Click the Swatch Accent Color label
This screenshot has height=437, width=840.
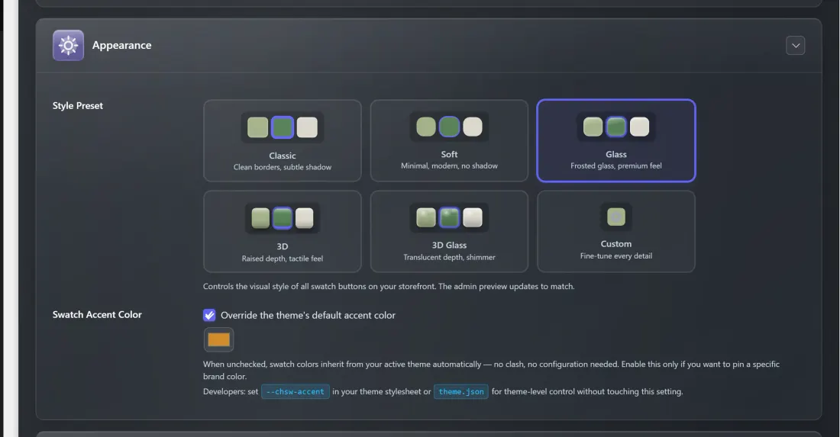(97, 314)
